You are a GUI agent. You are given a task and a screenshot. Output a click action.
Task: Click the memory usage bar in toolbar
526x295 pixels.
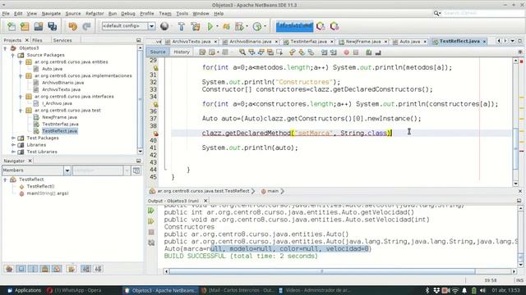pyautogui.click(x=294, y=26)
